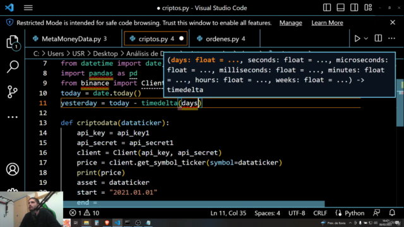
Task: Select the criptos.py editor tab
Action: [156, 39]
